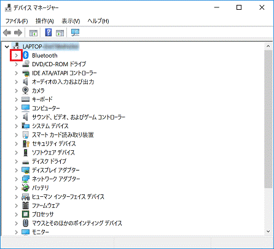Open the 操作(A) menu
This screenshot has width=274, height=249.
coord(44,21)
